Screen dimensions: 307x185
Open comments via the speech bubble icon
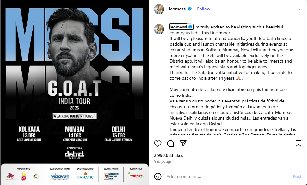coord(170,144)
